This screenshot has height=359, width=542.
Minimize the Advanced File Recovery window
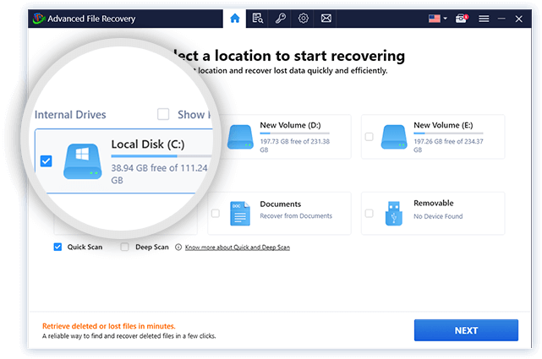[501, 19]
